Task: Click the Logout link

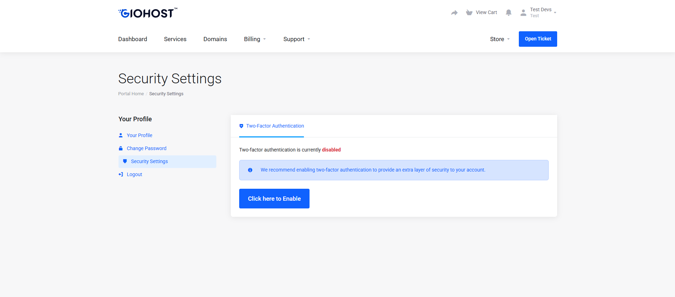Action: (134, 174)
